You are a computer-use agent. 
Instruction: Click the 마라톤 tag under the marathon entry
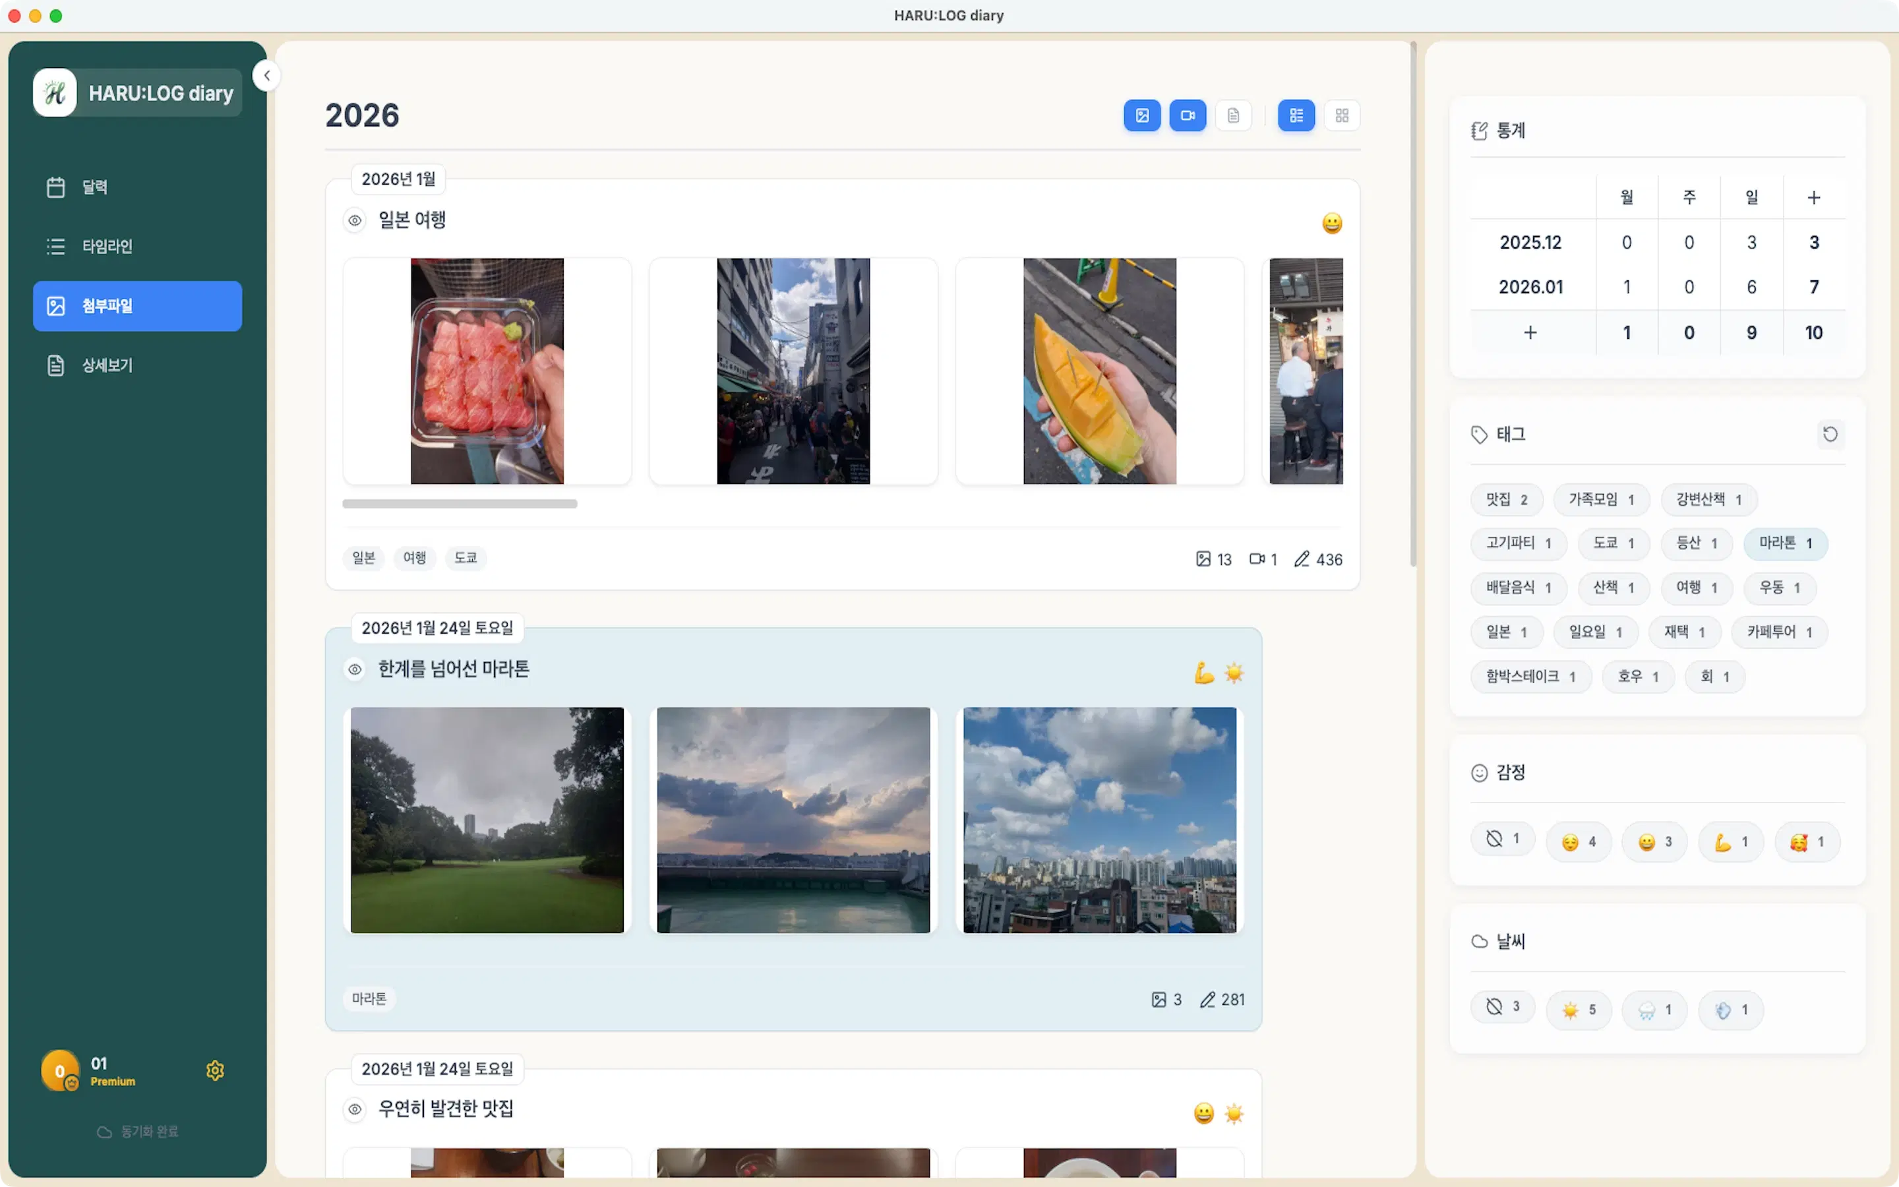(x=369, y=998)
